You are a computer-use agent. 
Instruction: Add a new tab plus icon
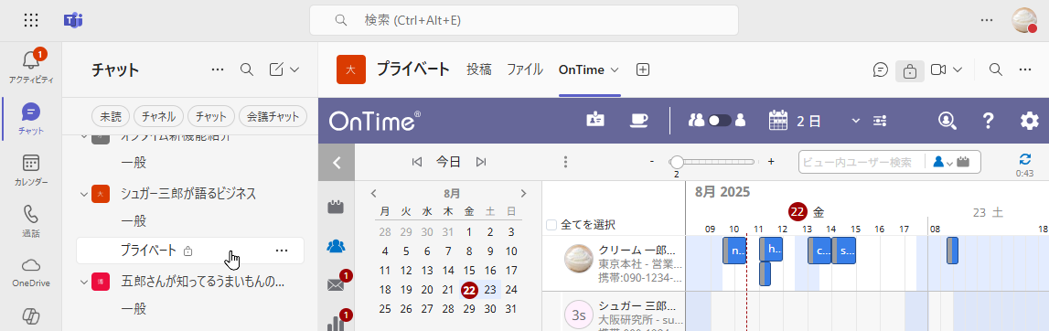(x=643, y=69)
